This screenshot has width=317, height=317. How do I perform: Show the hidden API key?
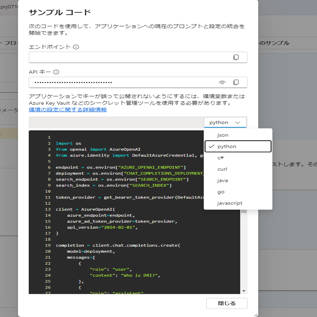pos(222,82)
